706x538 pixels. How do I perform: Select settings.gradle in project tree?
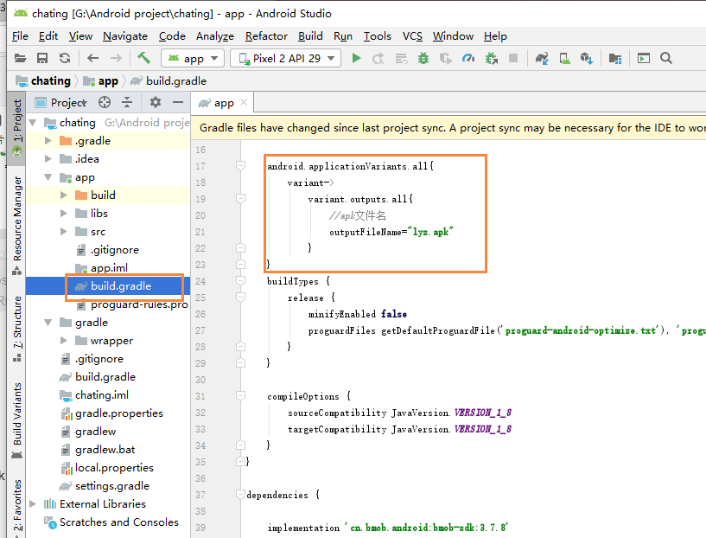coord(112,486)
